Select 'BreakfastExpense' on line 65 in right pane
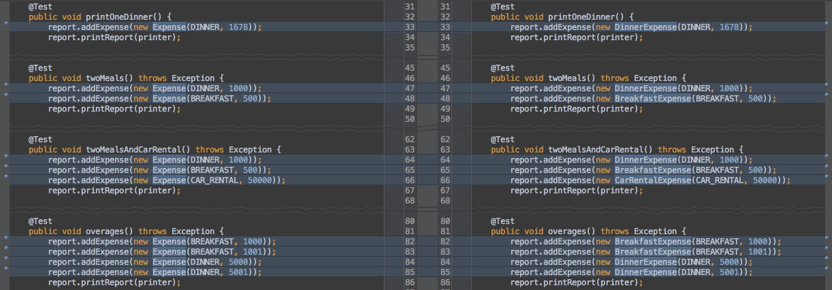Viewport: 832px width, 290px height. [x=652, y=170]
